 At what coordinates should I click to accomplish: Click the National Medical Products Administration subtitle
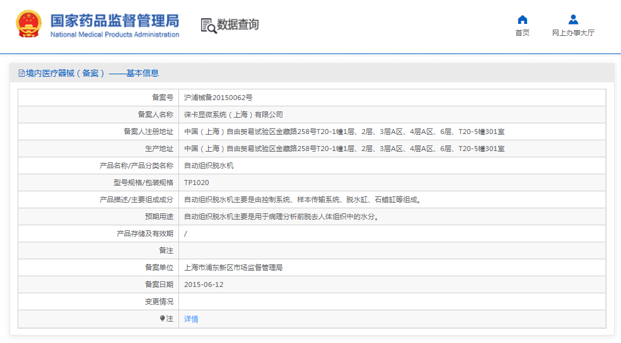pos(114,35)
